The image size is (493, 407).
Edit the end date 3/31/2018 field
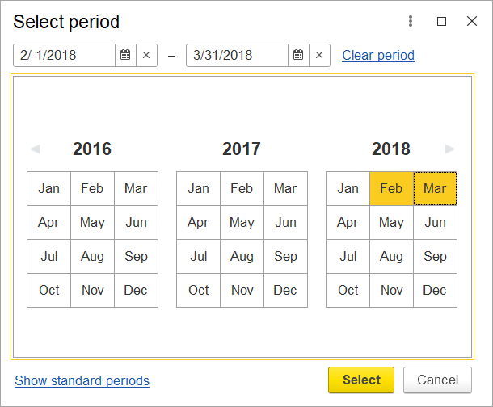pyautogui.click(x=237, y=55)
